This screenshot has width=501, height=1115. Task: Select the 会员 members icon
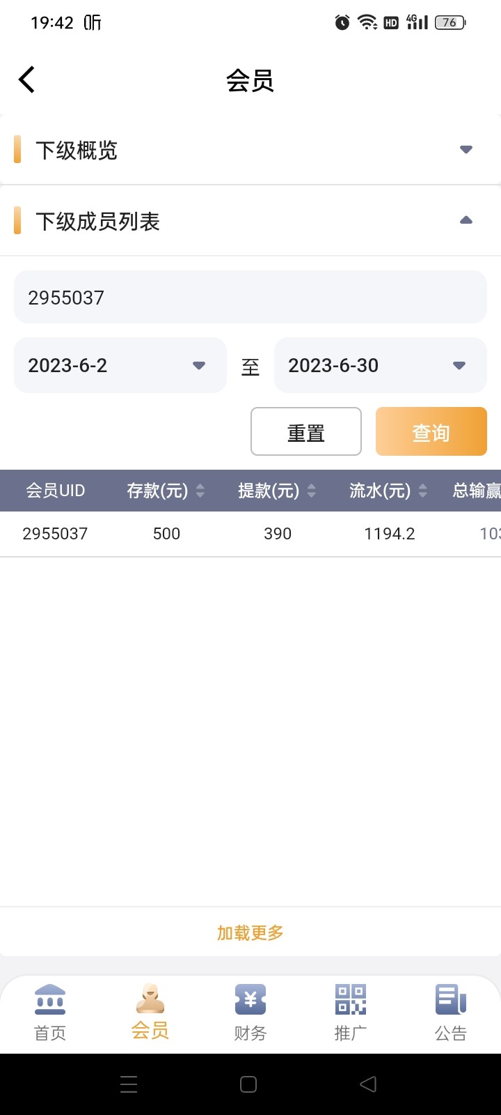150,1000
